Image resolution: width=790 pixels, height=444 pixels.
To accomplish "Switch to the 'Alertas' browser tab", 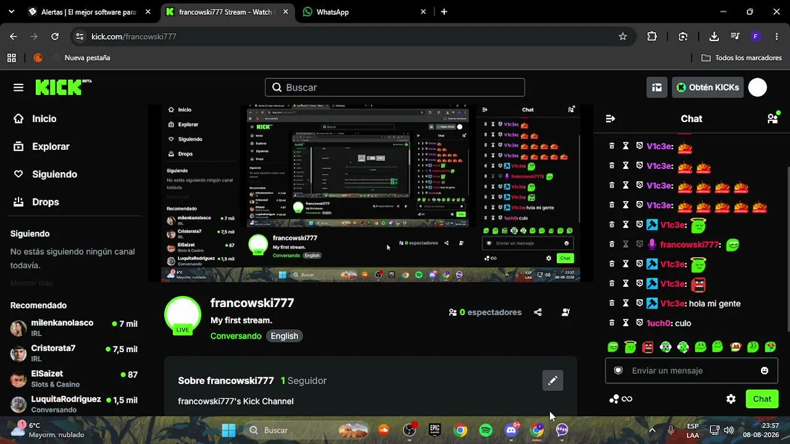I will tap(90, 12).
